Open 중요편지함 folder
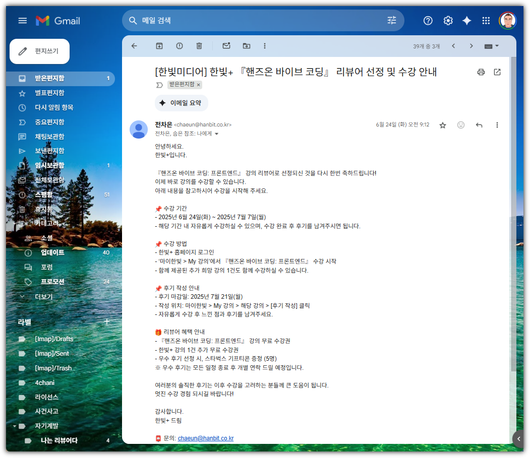Viewport: 530px width, 458px height. [61, 122]
